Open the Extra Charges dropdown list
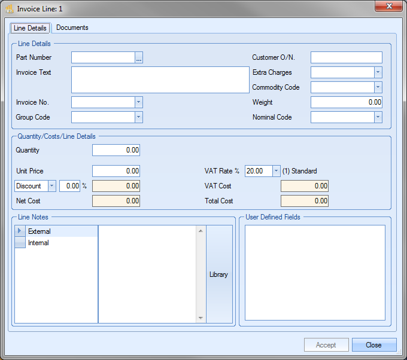This screenshot has width=407, height=360. [x=378, y=72]
